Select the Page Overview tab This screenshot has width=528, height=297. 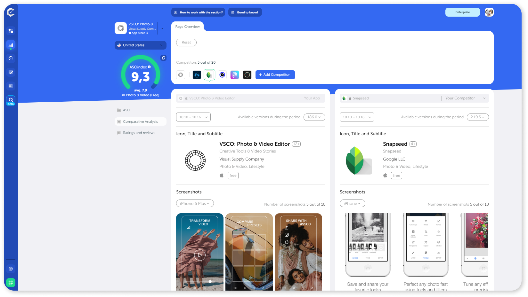click(188, 27)
